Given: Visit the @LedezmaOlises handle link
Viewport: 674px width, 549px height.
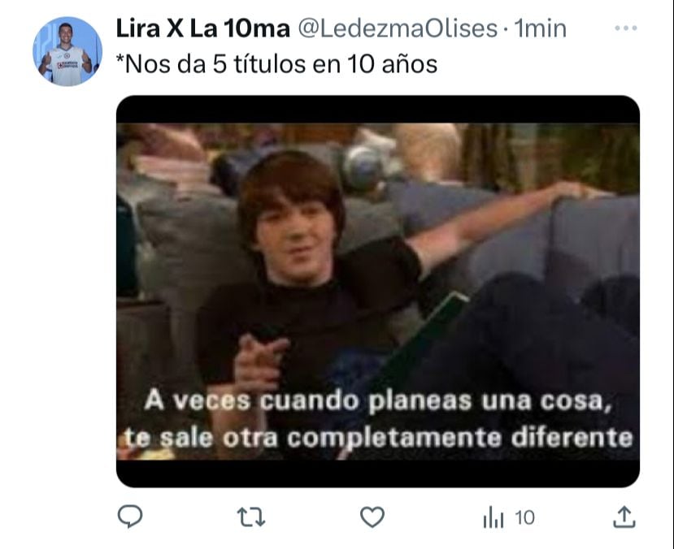Looking at the screenshot, I should (x=398, y=28).
